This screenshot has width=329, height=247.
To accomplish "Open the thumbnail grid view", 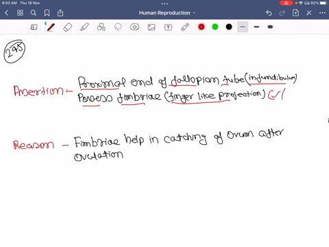I will pyautogui.click(x=20, y=13).
